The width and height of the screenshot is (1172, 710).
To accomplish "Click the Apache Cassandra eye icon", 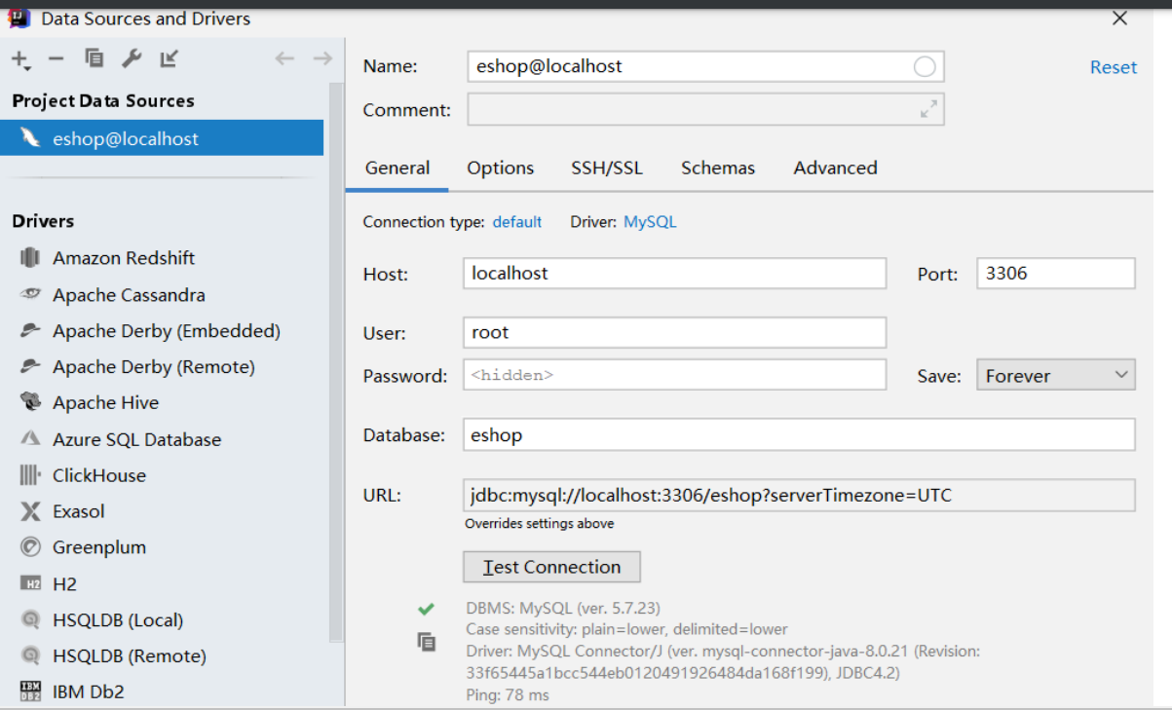I will 30,294.
